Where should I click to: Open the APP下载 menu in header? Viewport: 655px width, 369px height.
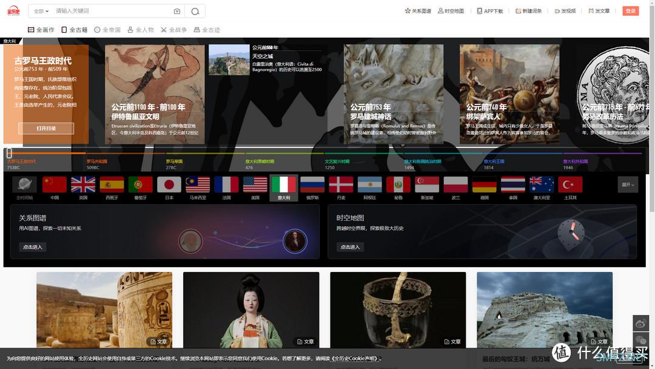point(490,11)
